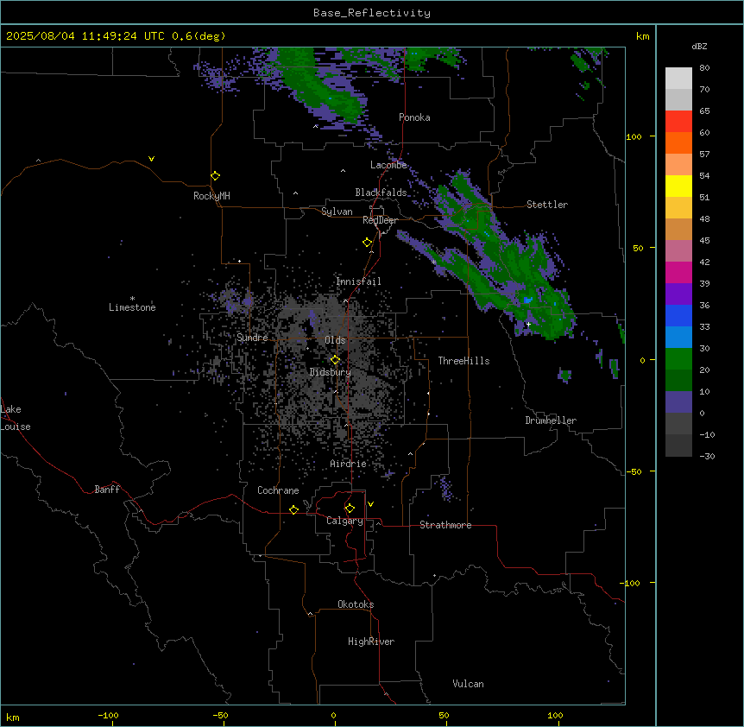Screen dimensions: 744x727
Task: Click the yellow diamond marker above Didsbury
Action: point(335,360)
